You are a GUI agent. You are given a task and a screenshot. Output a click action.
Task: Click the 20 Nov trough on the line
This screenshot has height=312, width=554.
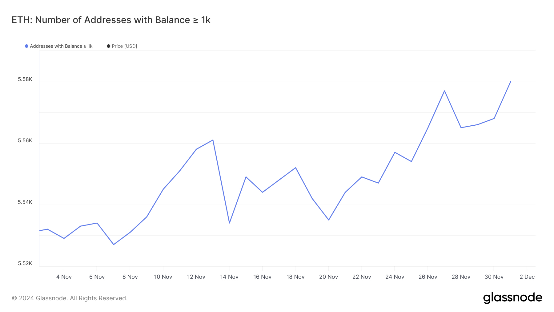click(328, 219)
